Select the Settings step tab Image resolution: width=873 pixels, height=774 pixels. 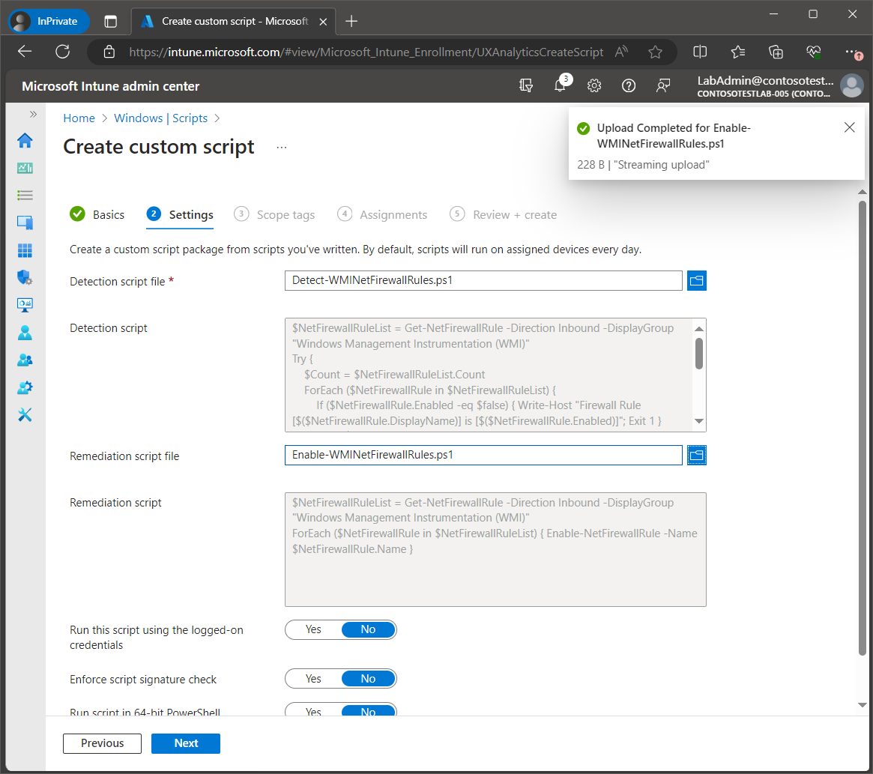pos(180,214)
